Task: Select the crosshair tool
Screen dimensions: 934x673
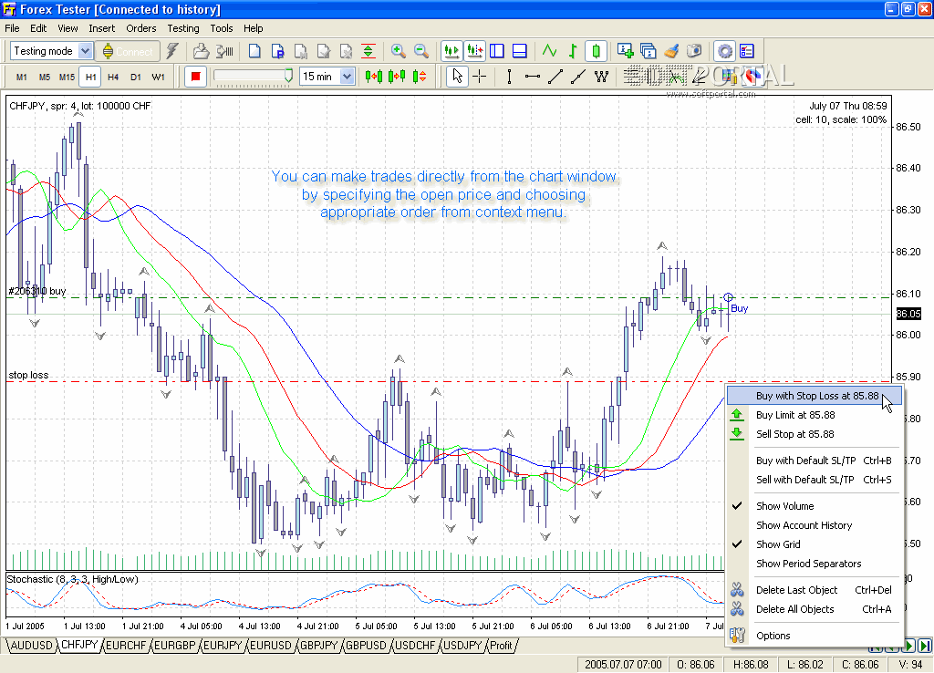Action: coord(480,77)
